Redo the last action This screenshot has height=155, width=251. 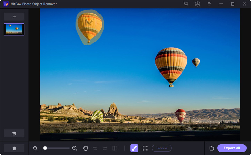[105, 148]
